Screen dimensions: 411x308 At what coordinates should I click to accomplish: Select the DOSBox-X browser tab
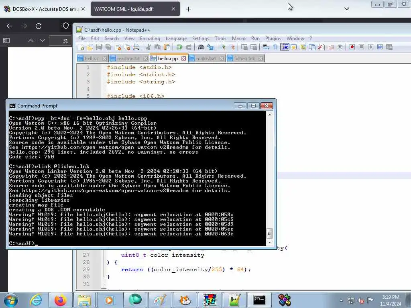45,9
